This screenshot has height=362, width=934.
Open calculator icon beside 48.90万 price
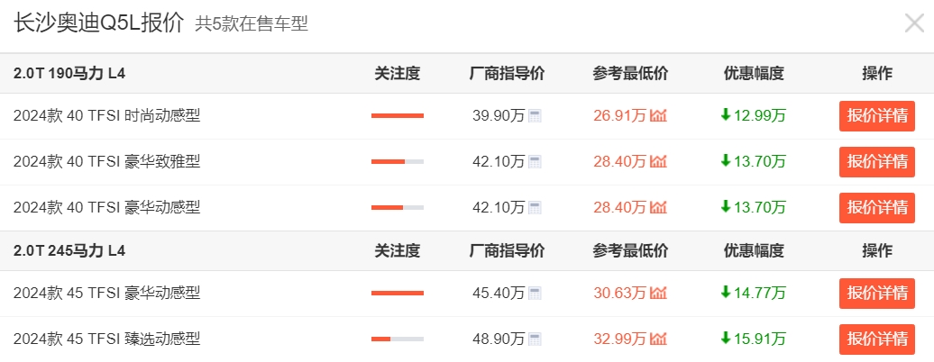point(535,339)
